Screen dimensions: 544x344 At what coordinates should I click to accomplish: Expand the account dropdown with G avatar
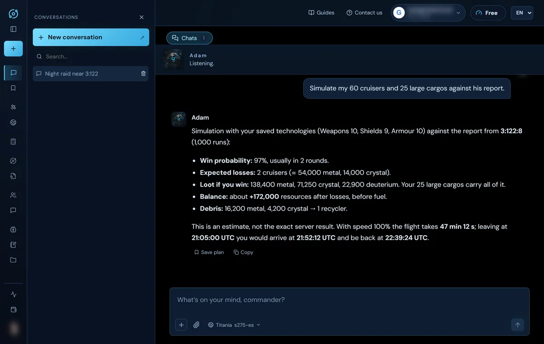point(428,13)
